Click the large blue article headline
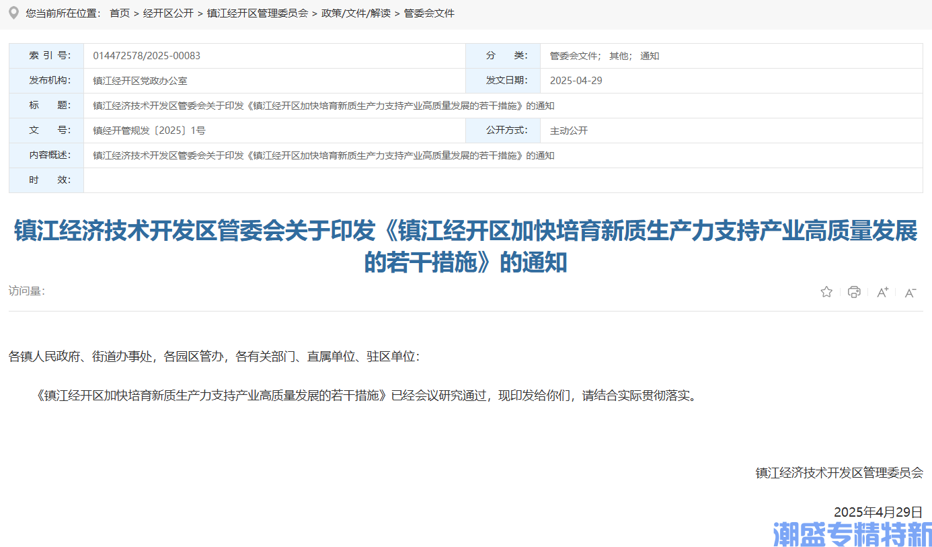The image size is (932, 547). point(466,246)
